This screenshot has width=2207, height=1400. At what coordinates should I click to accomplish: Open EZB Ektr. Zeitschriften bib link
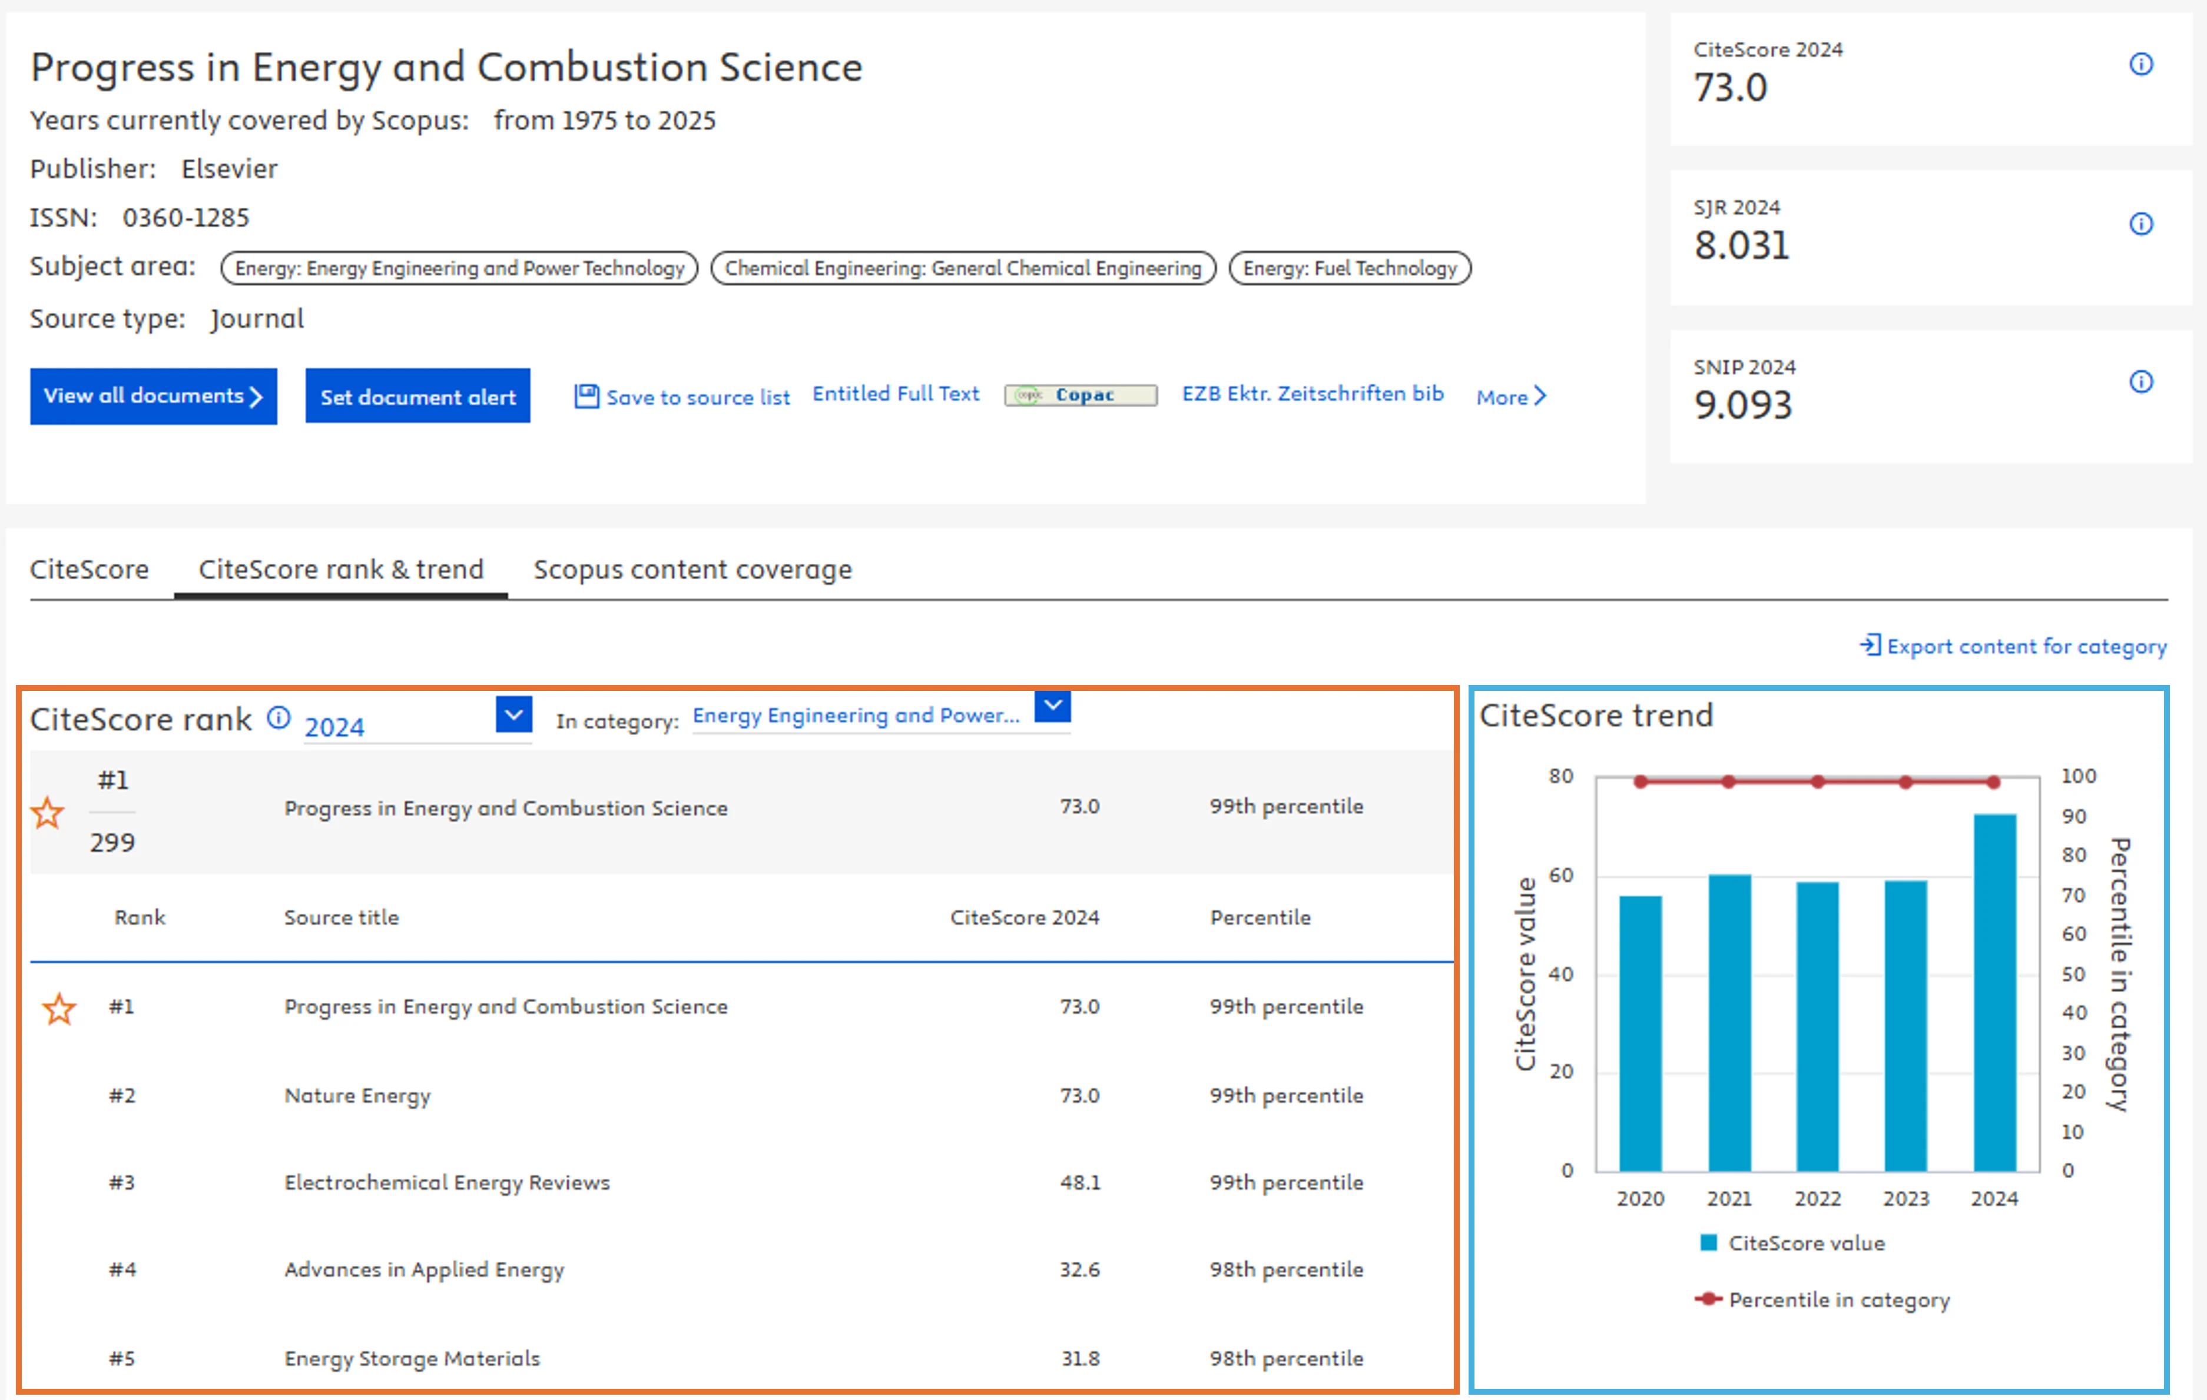(x=1313, y=393)
